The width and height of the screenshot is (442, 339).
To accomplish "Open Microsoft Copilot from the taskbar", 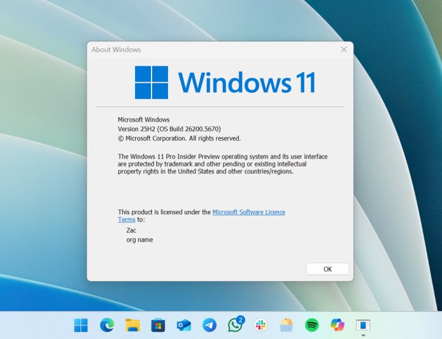I will tap(337, 325).
